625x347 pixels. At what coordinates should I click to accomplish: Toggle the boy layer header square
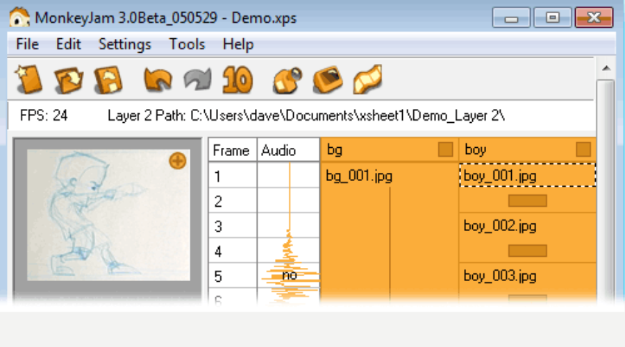(x=583, y=150)
